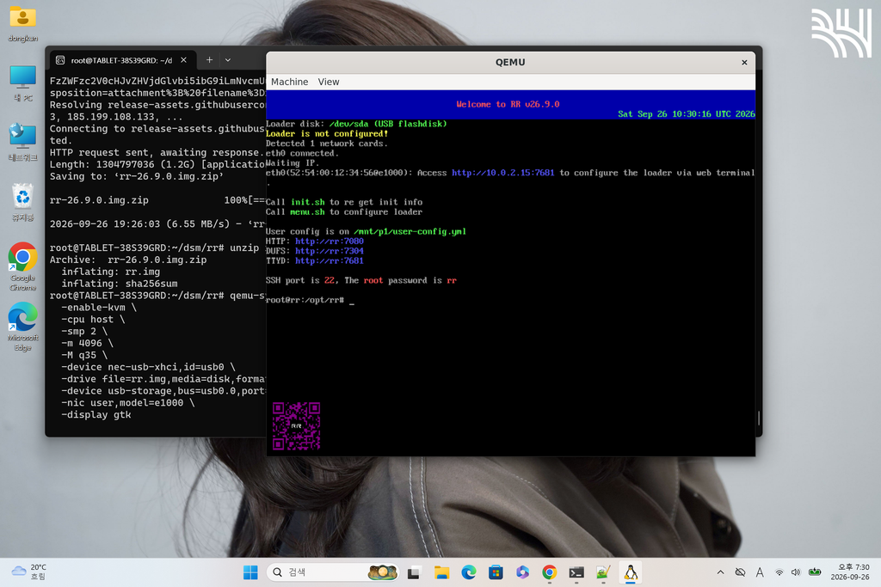The image size is (881, 587).
Task: Show hidden system tray icons chevron
Action: coord(720,572)
